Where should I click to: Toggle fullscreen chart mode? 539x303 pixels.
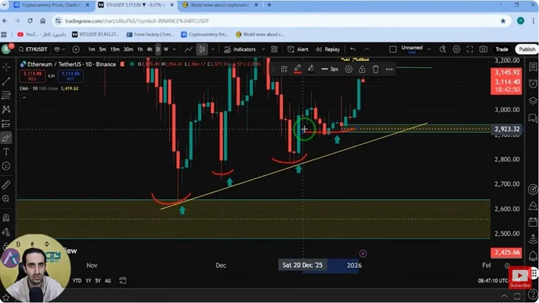tap(470, 49)
